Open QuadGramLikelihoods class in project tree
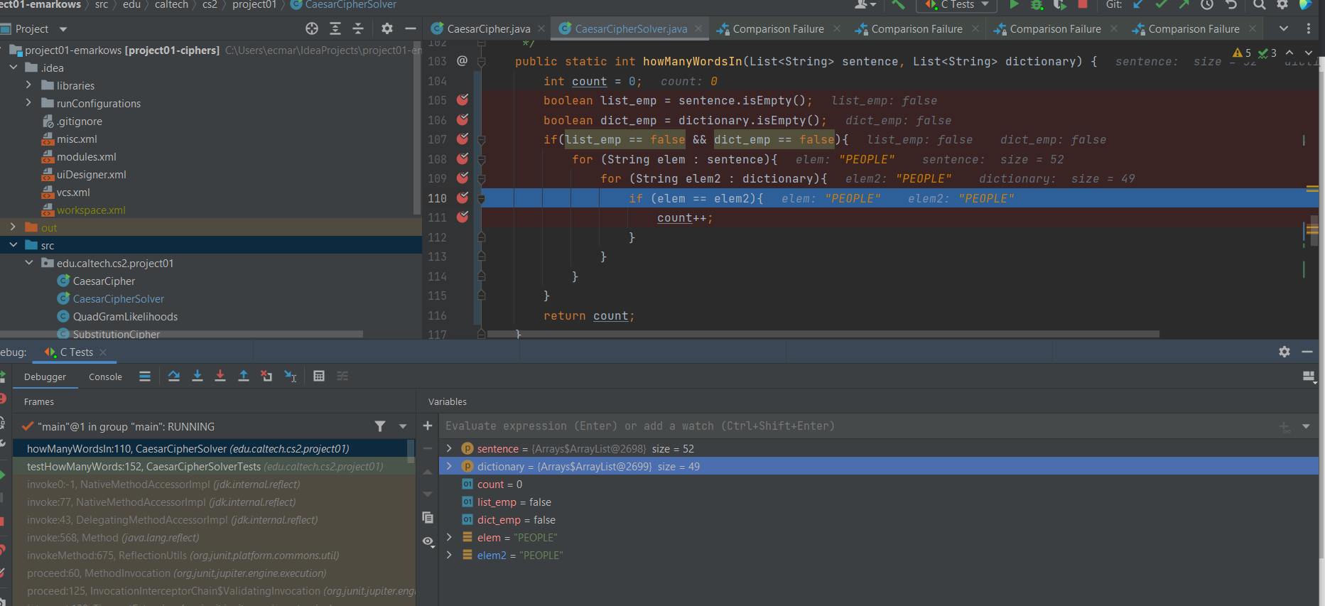 pos(125,317)
